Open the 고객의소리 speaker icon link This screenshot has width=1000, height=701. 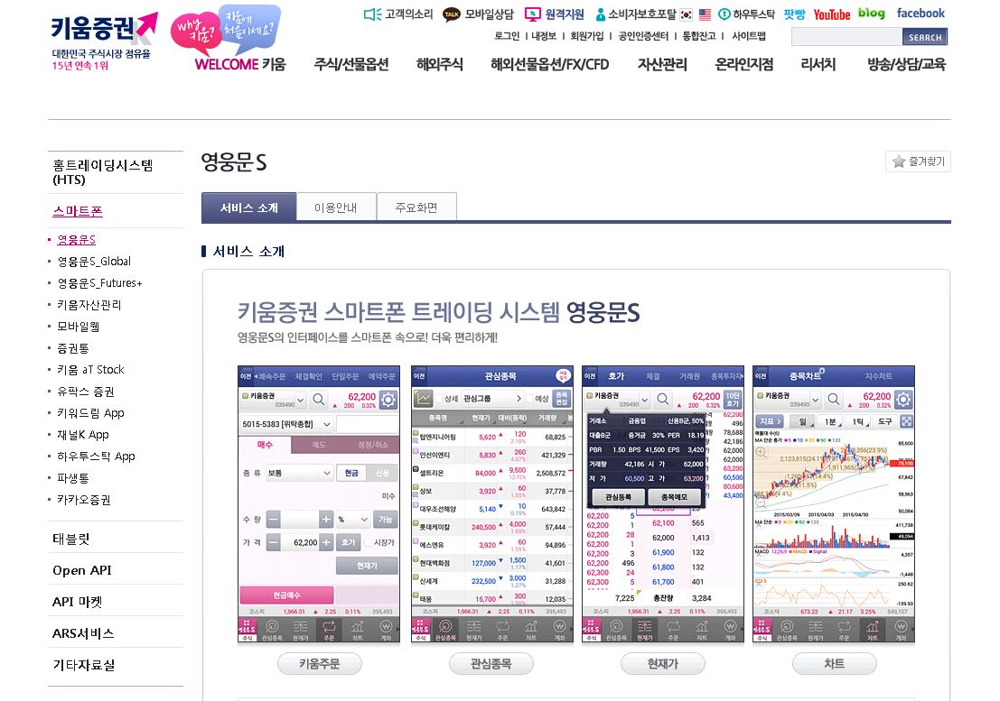pyautogui.click(x=398, y=14)
